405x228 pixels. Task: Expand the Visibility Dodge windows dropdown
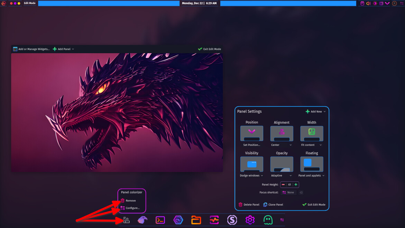click(x=251, y=175)
